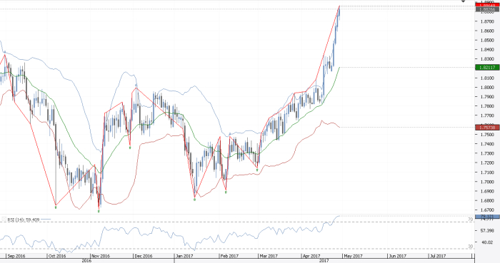Click the 70 overbought level label in the RSI panel

(470, 220)
